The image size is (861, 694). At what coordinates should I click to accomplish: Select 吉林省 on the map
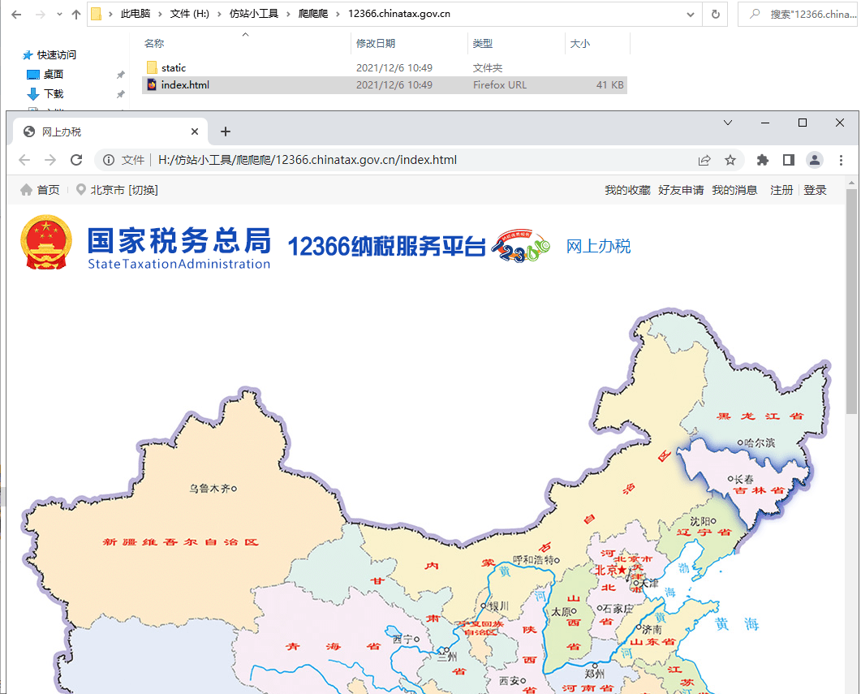tap(759, 490)
